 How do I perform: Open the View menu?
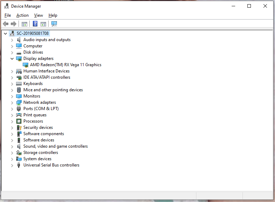38,15
